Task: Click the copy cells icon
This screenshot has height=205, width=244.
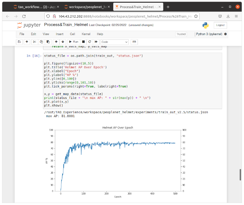Action: [40, 42]
